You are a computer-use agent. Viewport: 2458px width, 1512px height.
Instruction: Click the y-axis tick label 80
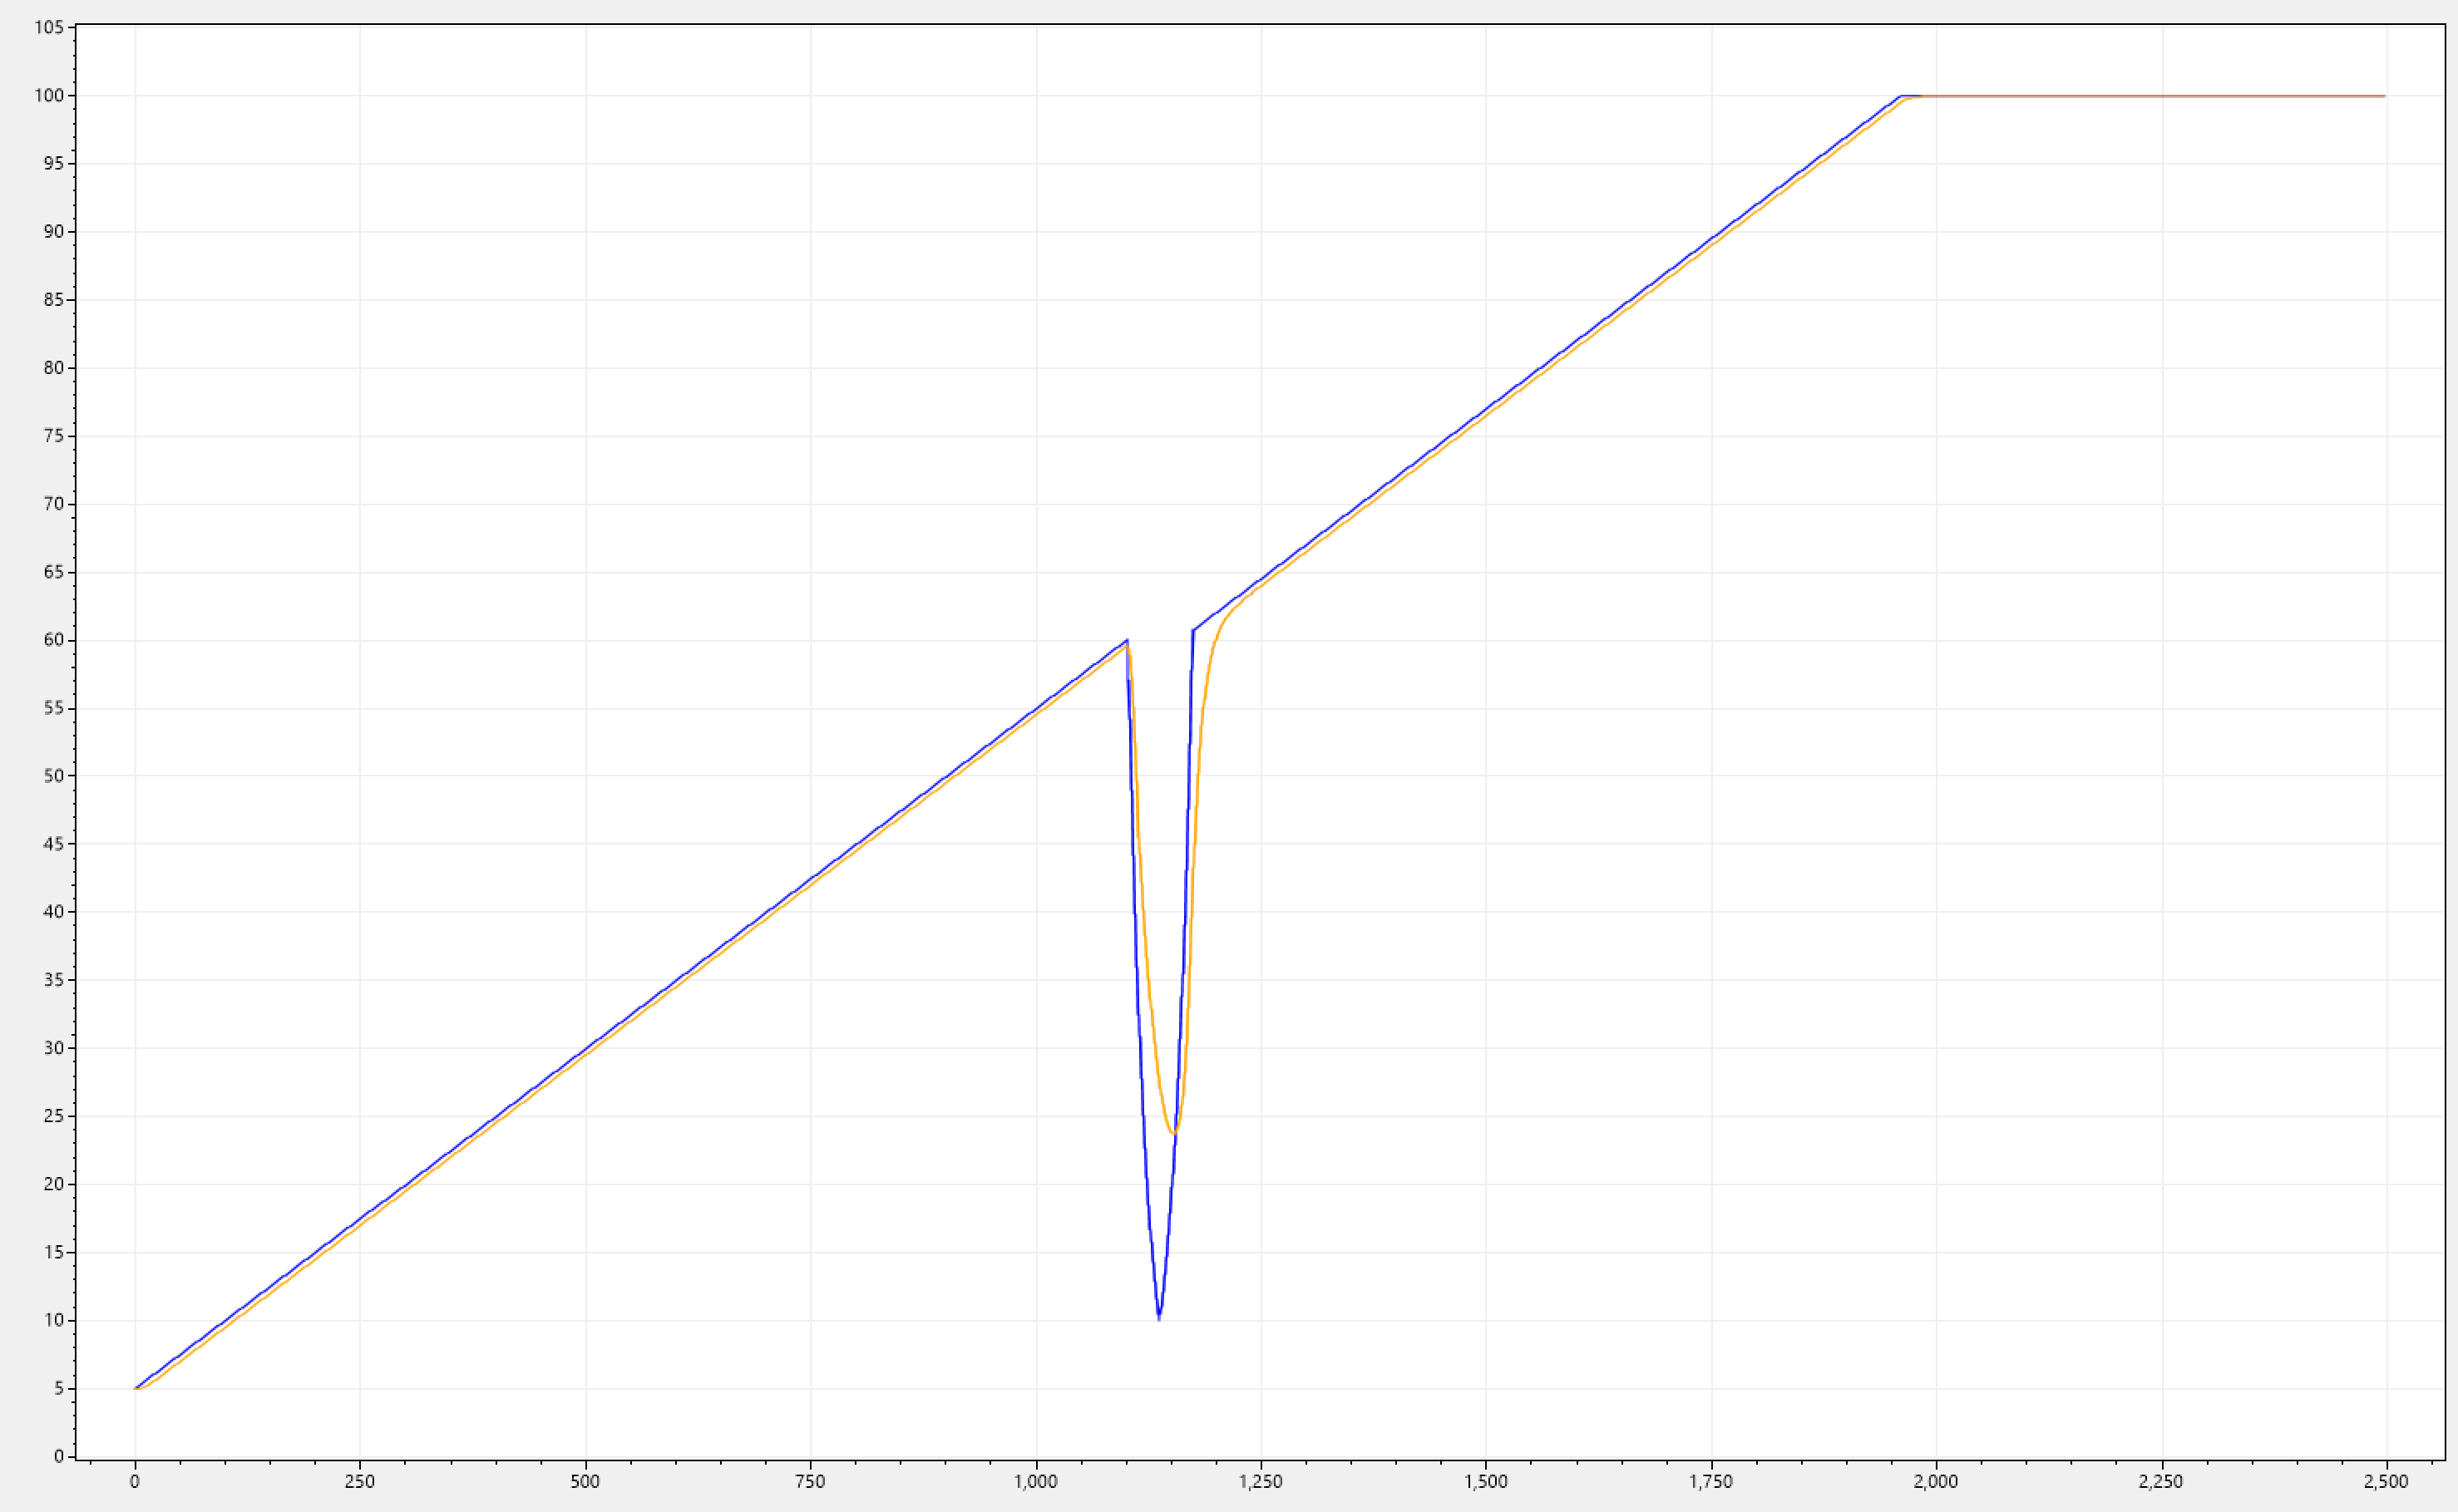[53, 367]
